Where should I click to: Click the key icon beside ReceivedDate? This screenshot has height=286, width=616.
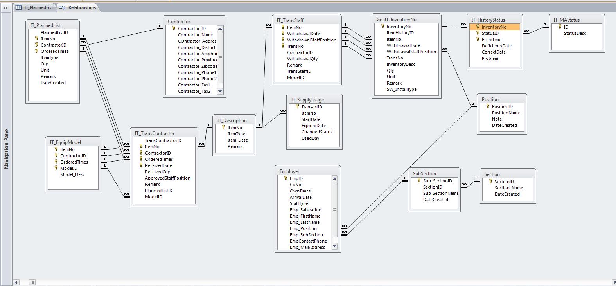point(141,165)
